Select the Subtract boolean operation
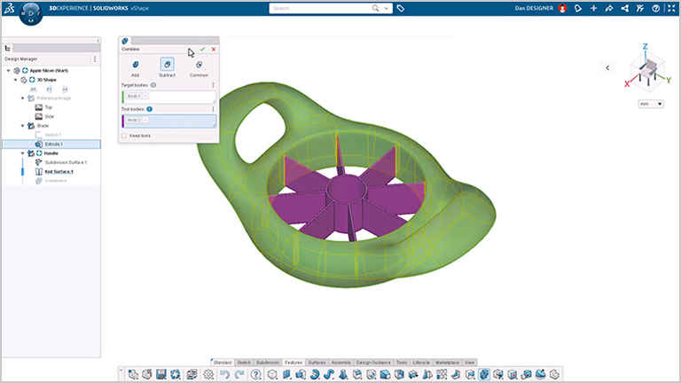Viewport: 681px width, 383px height. point(166,65)
